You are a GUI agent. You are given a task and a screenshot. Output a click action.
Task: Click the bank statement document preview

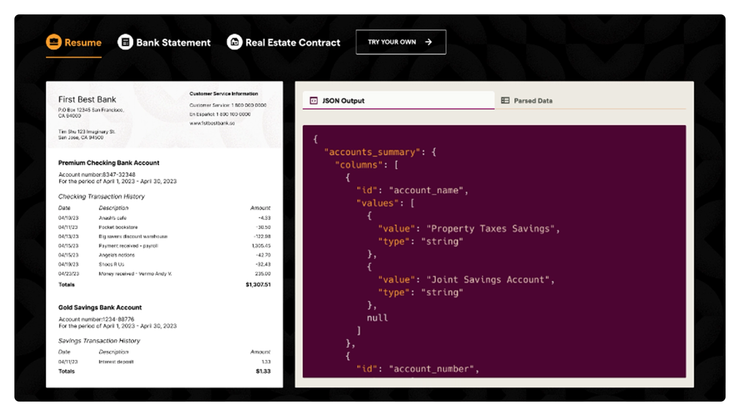165,234
